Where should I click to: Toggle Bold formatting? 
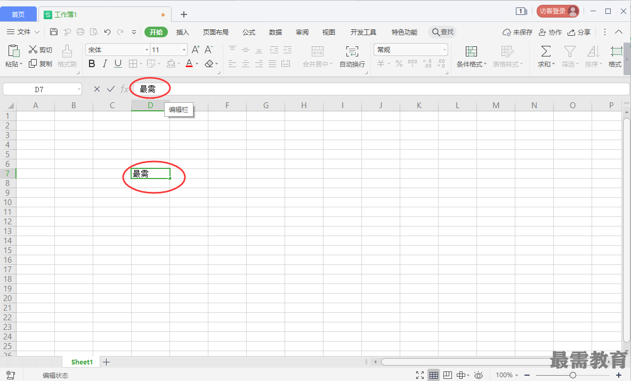point(92,63)
